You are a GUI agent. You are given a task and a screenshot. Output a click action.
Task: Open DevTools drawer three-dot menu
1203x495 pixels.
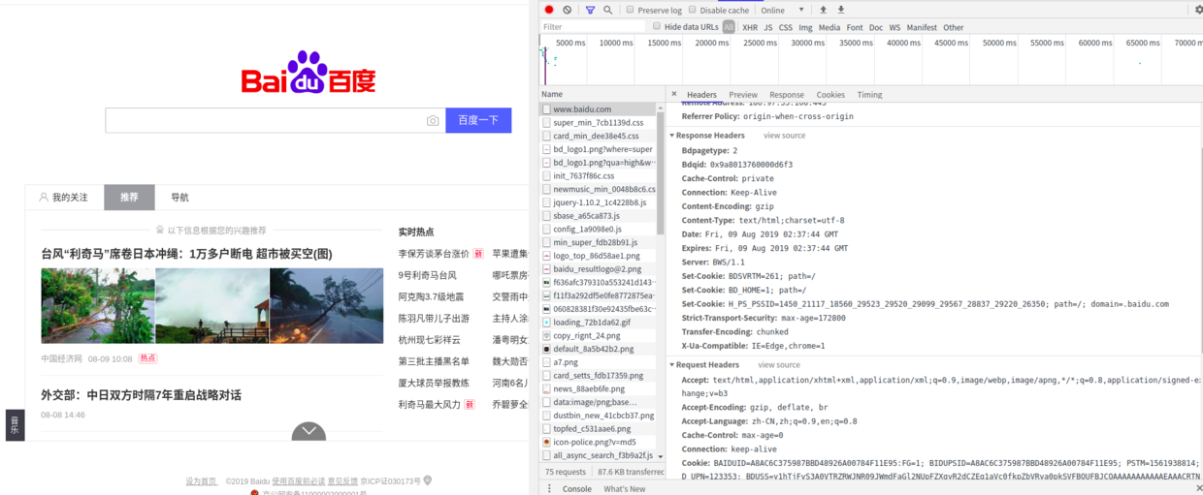point(550,488)
